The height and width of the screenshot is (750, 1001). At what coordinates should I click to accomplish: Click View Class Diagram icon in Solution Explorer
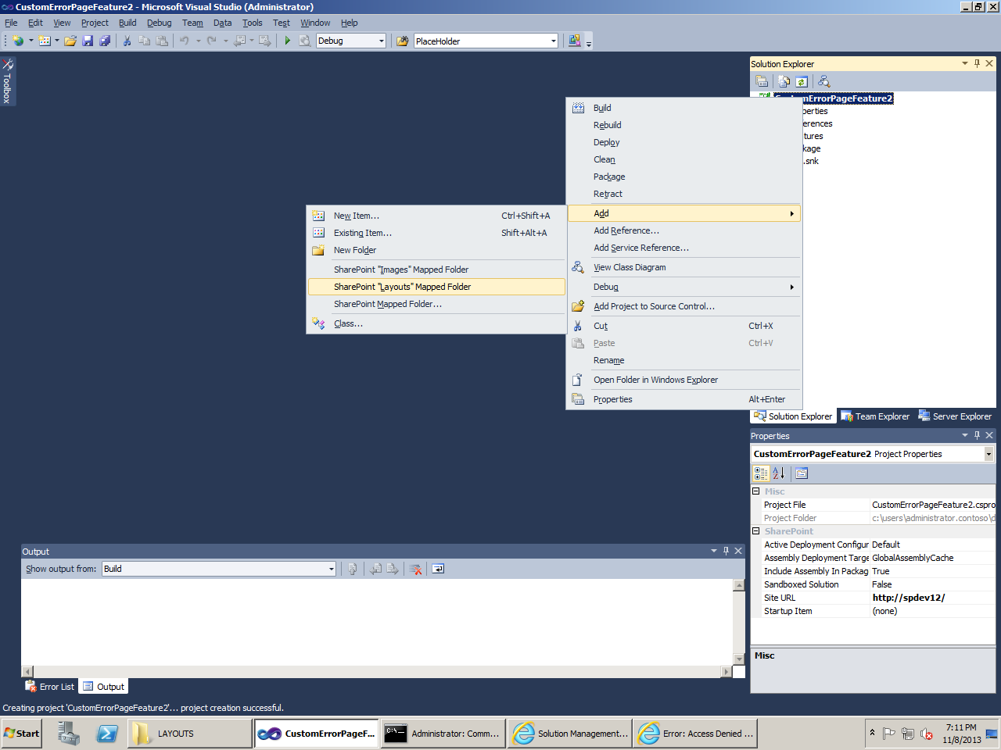tap(823, 81)
